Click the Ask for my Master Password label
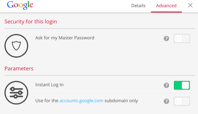198x114 pixels. (65, 38)
